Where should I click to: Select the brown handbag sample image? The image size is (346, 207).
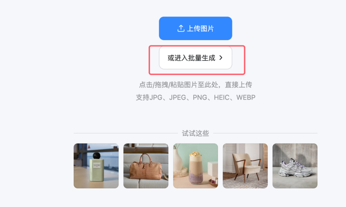click(146, 166)
